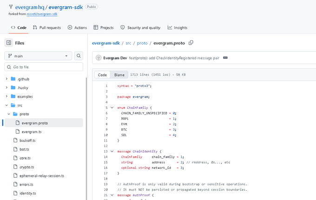Go to the Projects tab
This screenshot has height=200, width=316.
click(104, 27)
